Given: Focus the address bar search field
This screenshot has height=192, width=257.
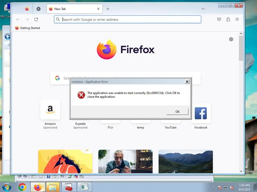Looking at the screenshot, I should [127, 19].
